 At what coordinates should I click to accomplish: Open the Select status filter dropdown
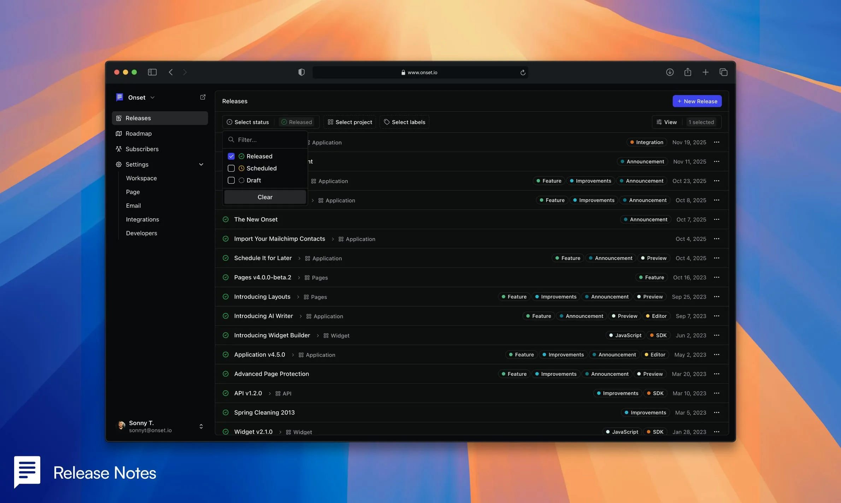click(x=248, y=122)
